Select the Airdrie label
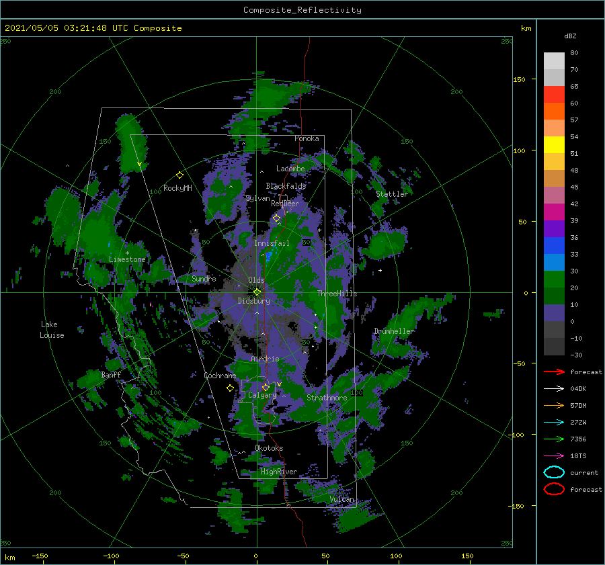 tap(265, 359)
